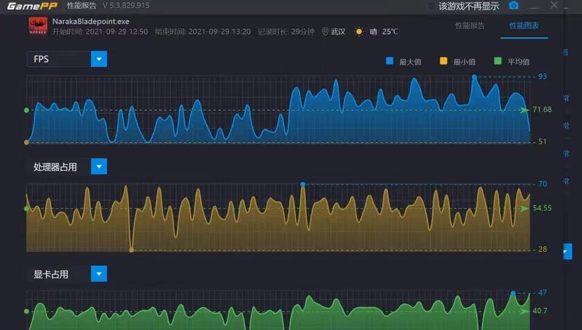The width and height of the screenshot is (582, 330).
Task: Take a screenshot with the camera icon
Action: (513, 5)
